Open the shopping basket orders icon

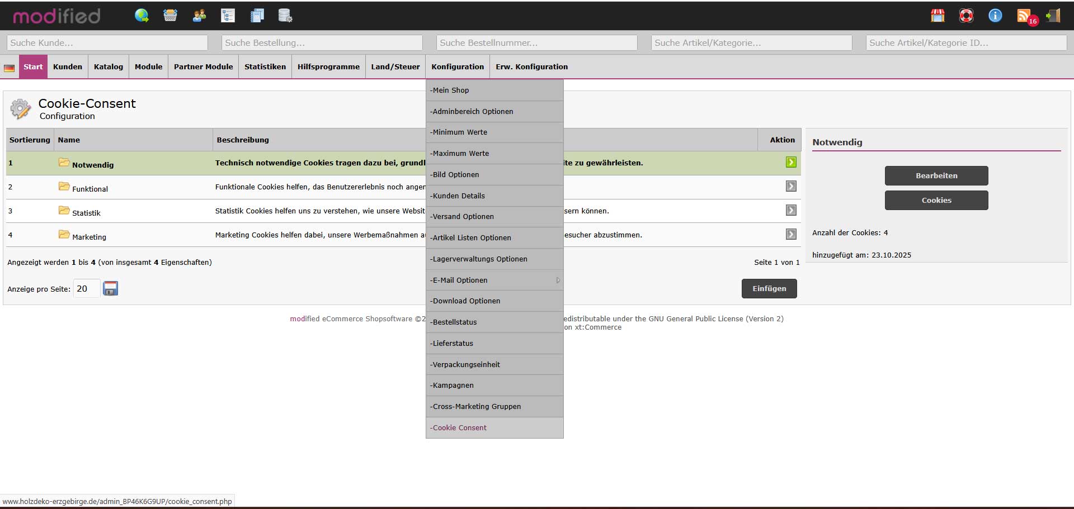[170, 16]
